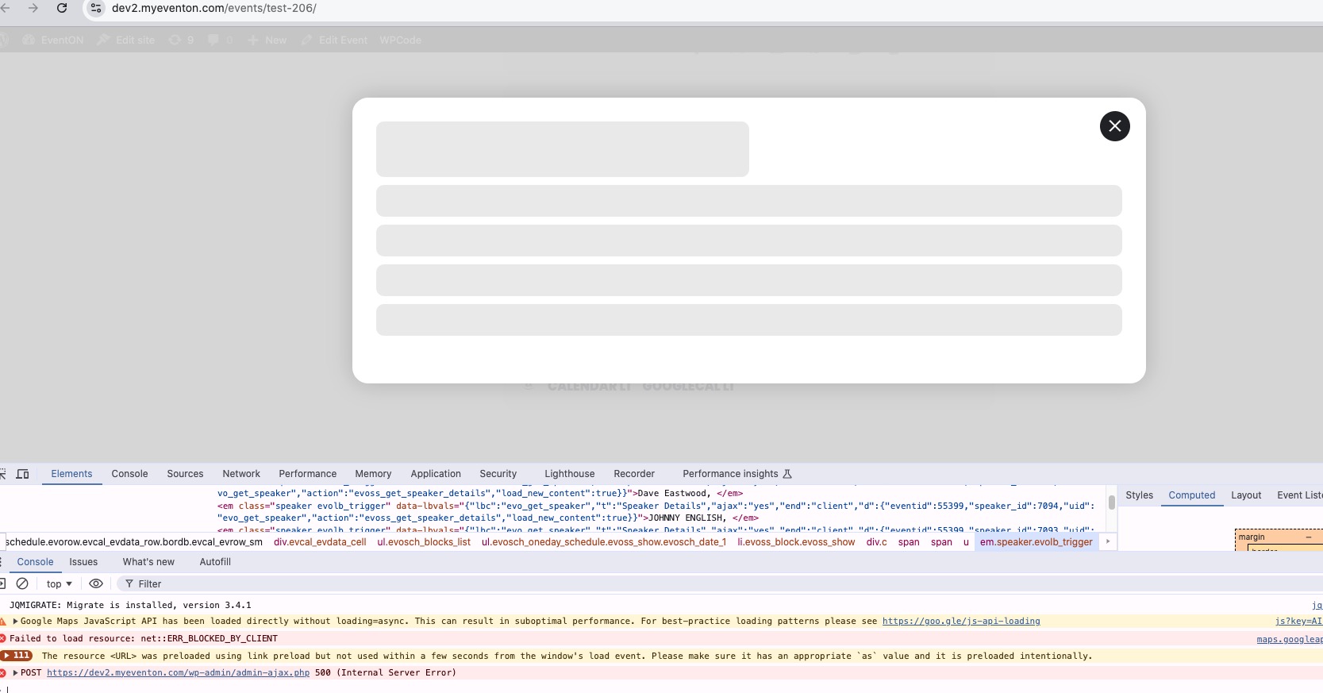Open the Event Listeners pane tab
This screenshot has height=693, width=1323.
[1299, 495]
